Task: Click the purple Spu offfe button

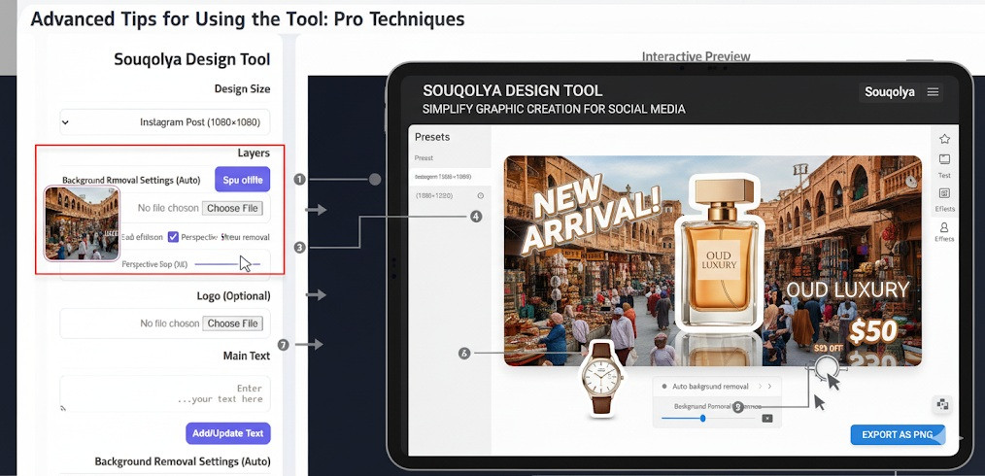Action: (243, 180)
